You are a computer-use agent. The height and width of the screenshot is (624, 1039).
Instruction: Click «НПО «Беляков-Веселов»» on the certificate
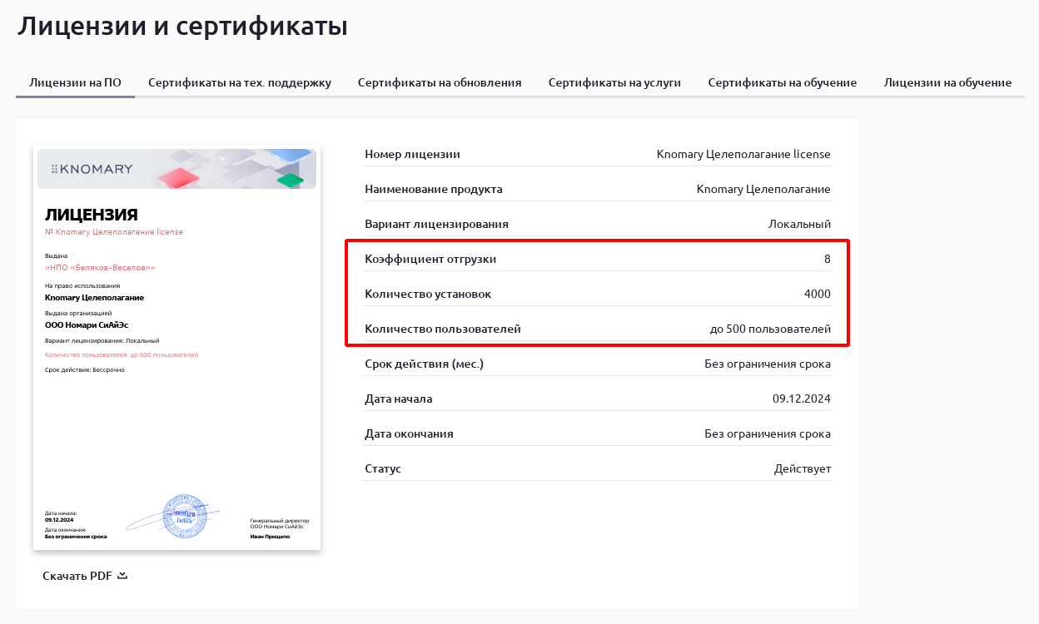pyautogui.click(x=100, y=268)
